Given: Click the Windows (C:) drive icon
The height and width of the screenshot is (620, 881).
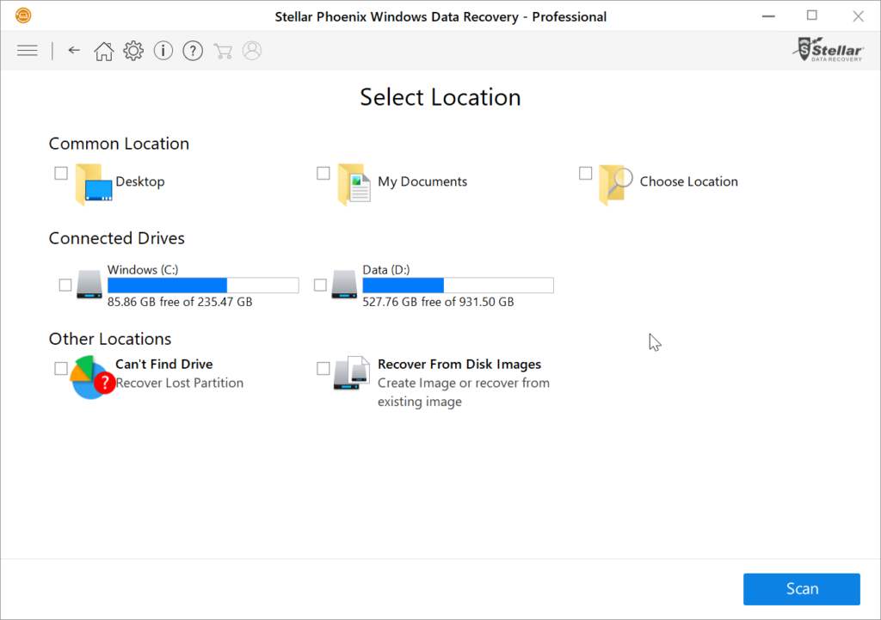Looking at the screenshot, I should click(x=89, y=284).
